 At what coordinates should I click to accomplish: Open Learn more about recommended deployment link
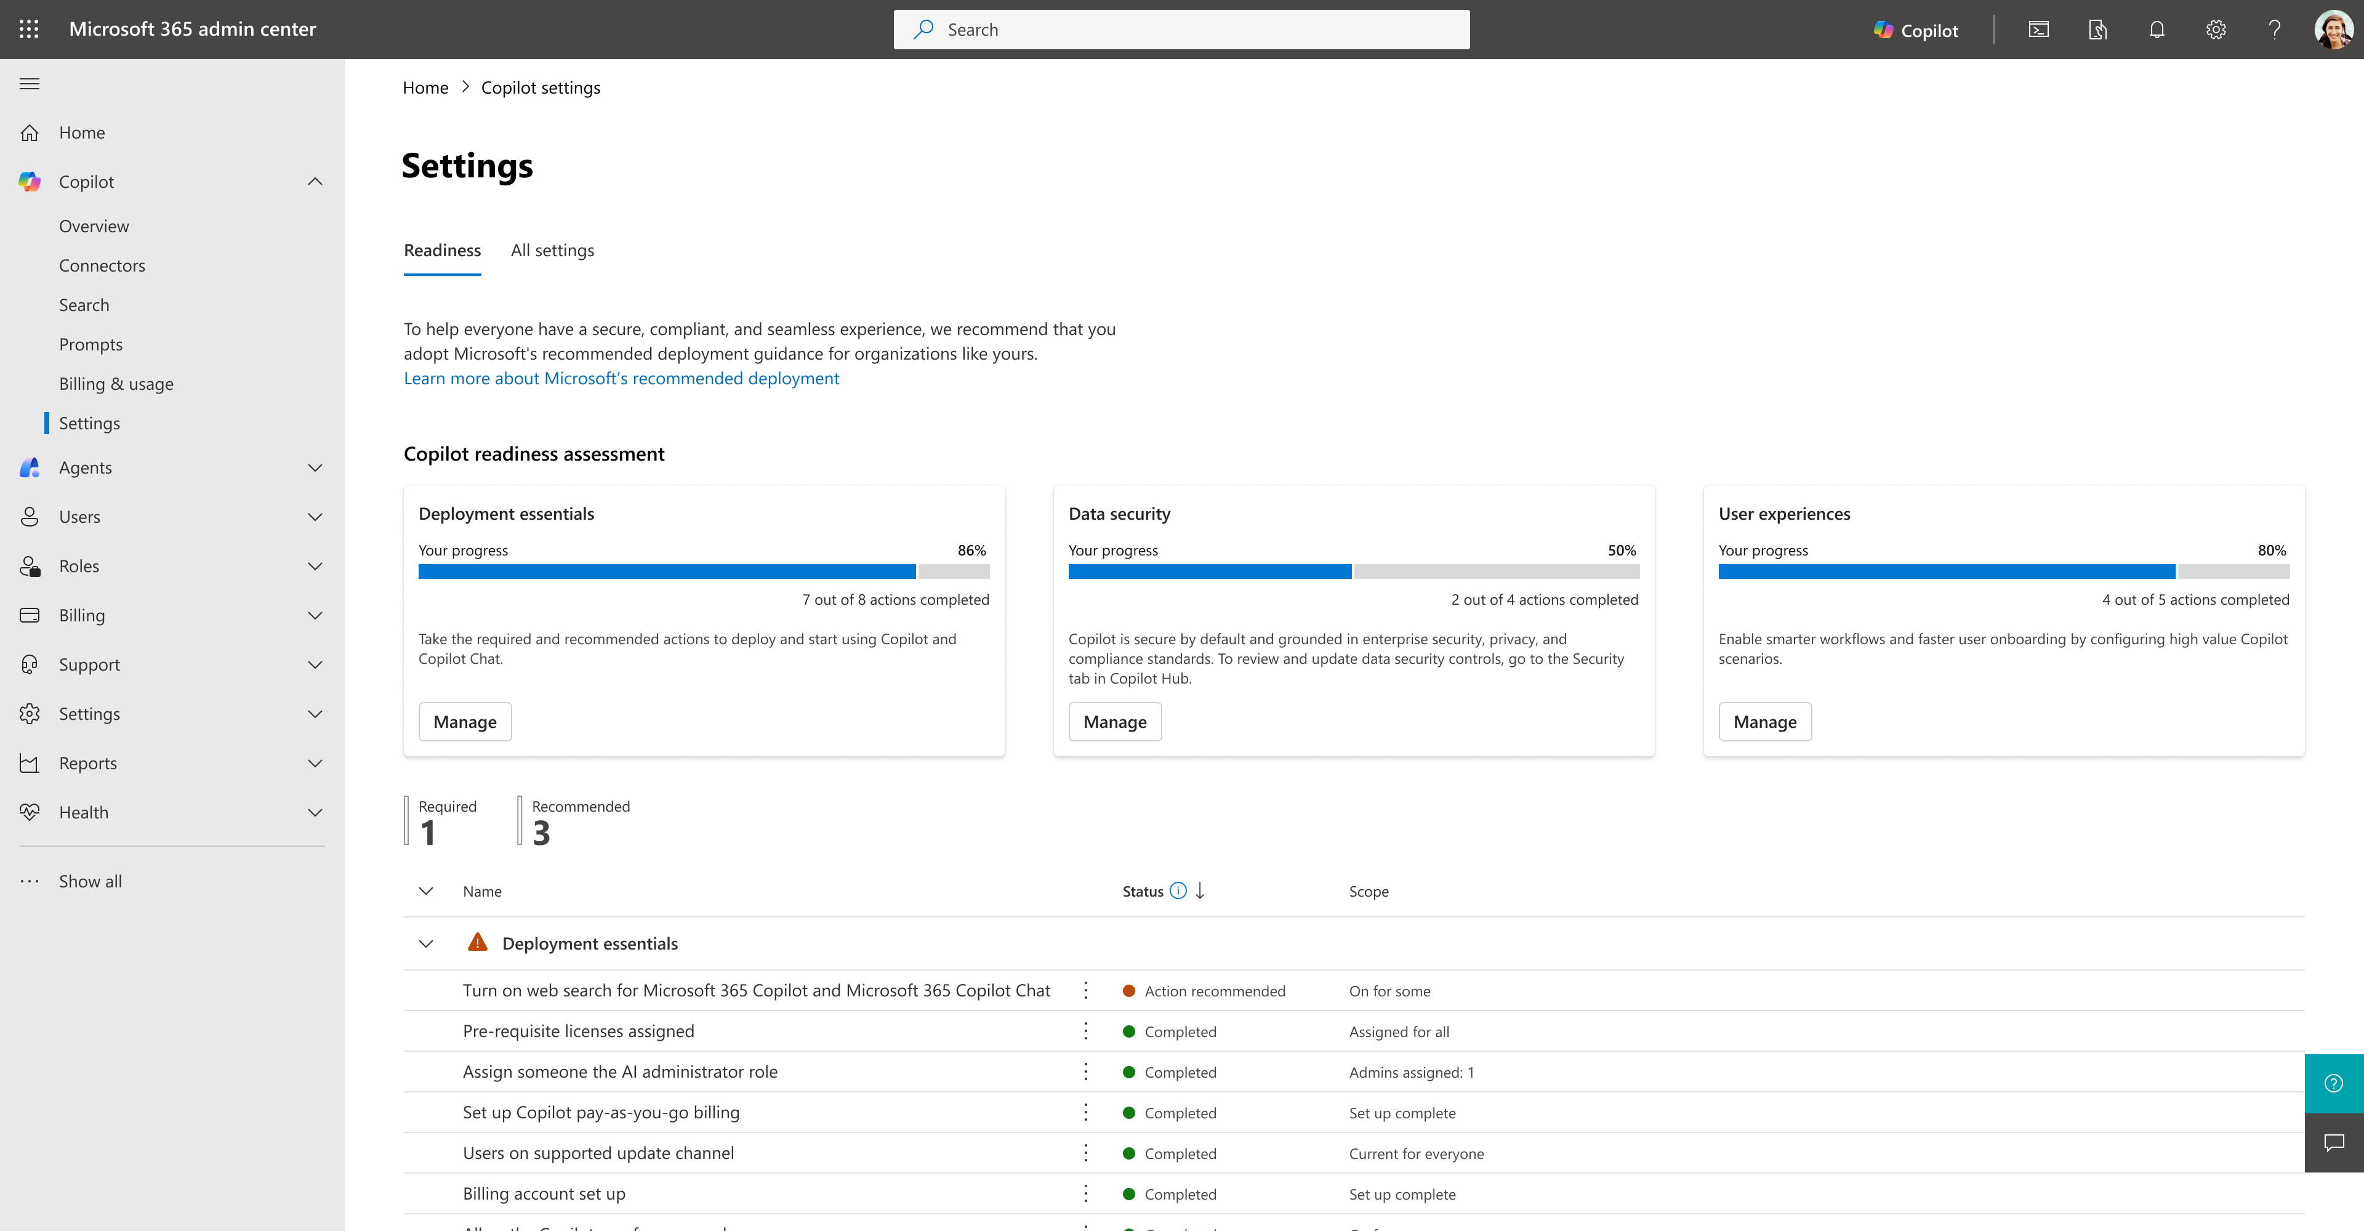[621, 378]
